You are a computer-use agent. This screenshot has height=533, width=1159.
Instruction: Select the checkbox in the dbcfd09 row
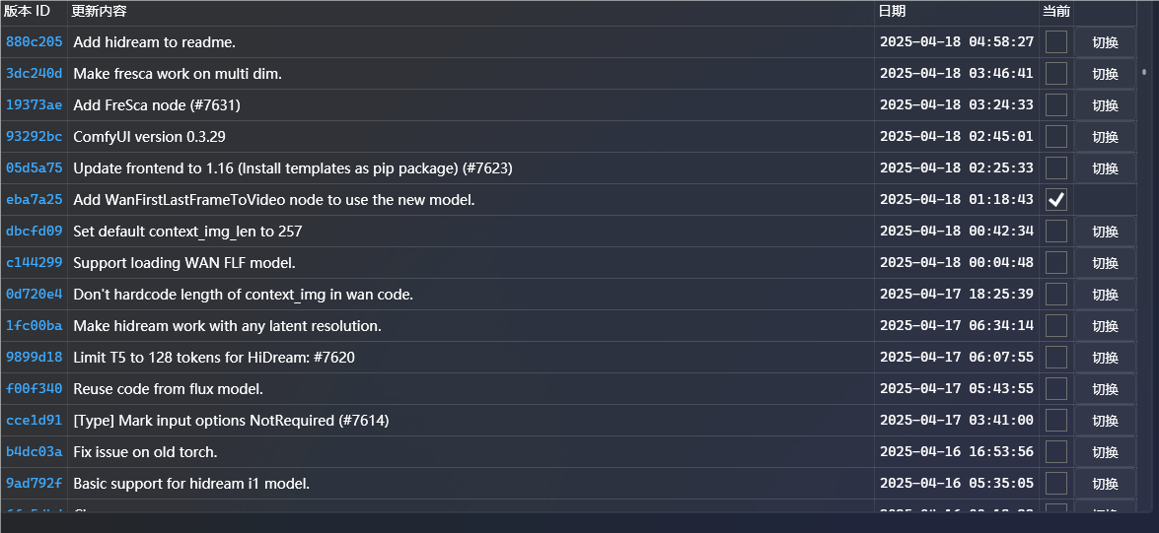click(1055, 232)
